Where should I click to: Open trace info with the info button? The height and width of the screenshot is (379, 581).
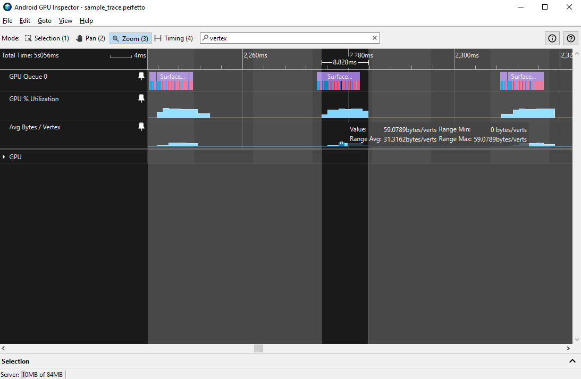[x=552, y=38]
